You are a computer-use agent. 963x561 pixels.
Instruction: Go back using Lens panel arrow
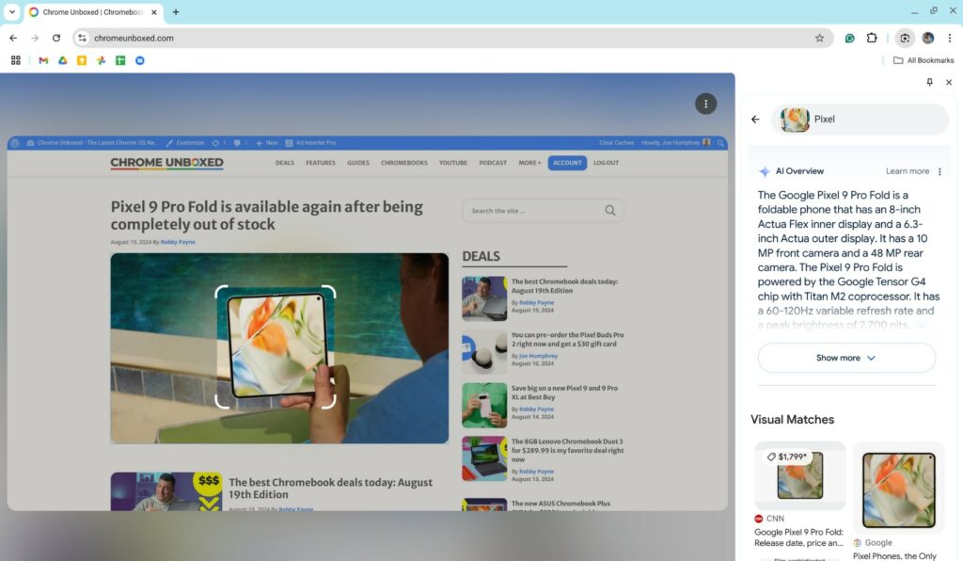coord(755,120)
